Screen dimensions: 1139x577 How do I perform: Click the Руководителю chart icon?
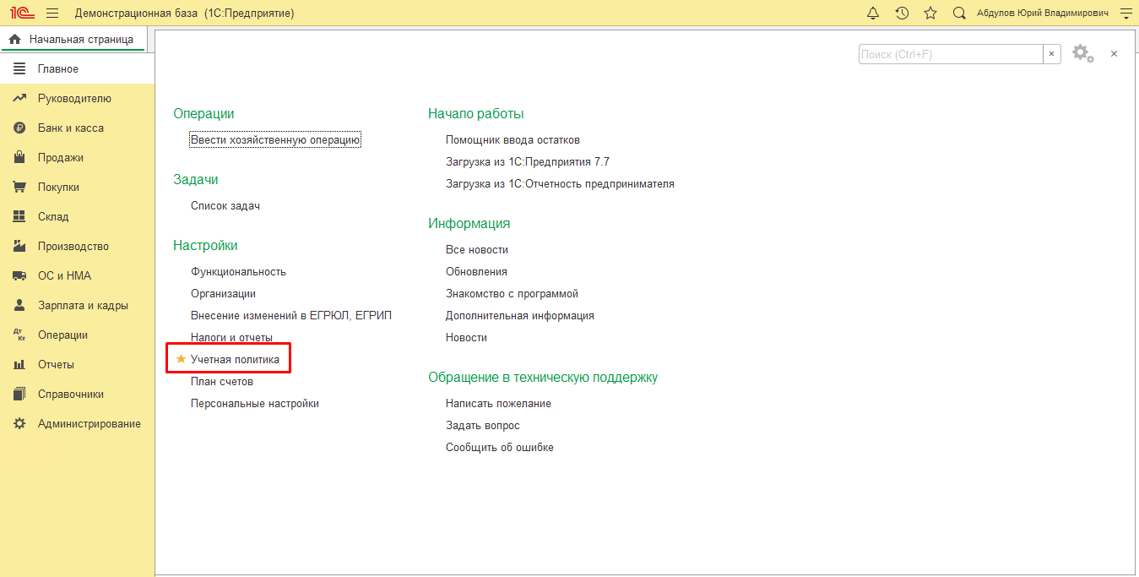(x=19, y=98)
